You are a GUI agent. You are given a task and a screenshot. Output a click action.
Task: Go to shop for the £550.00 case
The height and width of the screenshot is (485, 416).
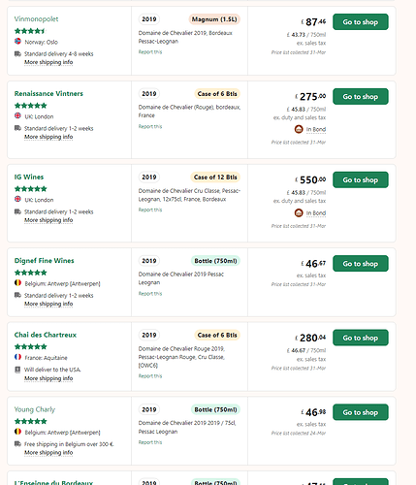click(361, 179)
